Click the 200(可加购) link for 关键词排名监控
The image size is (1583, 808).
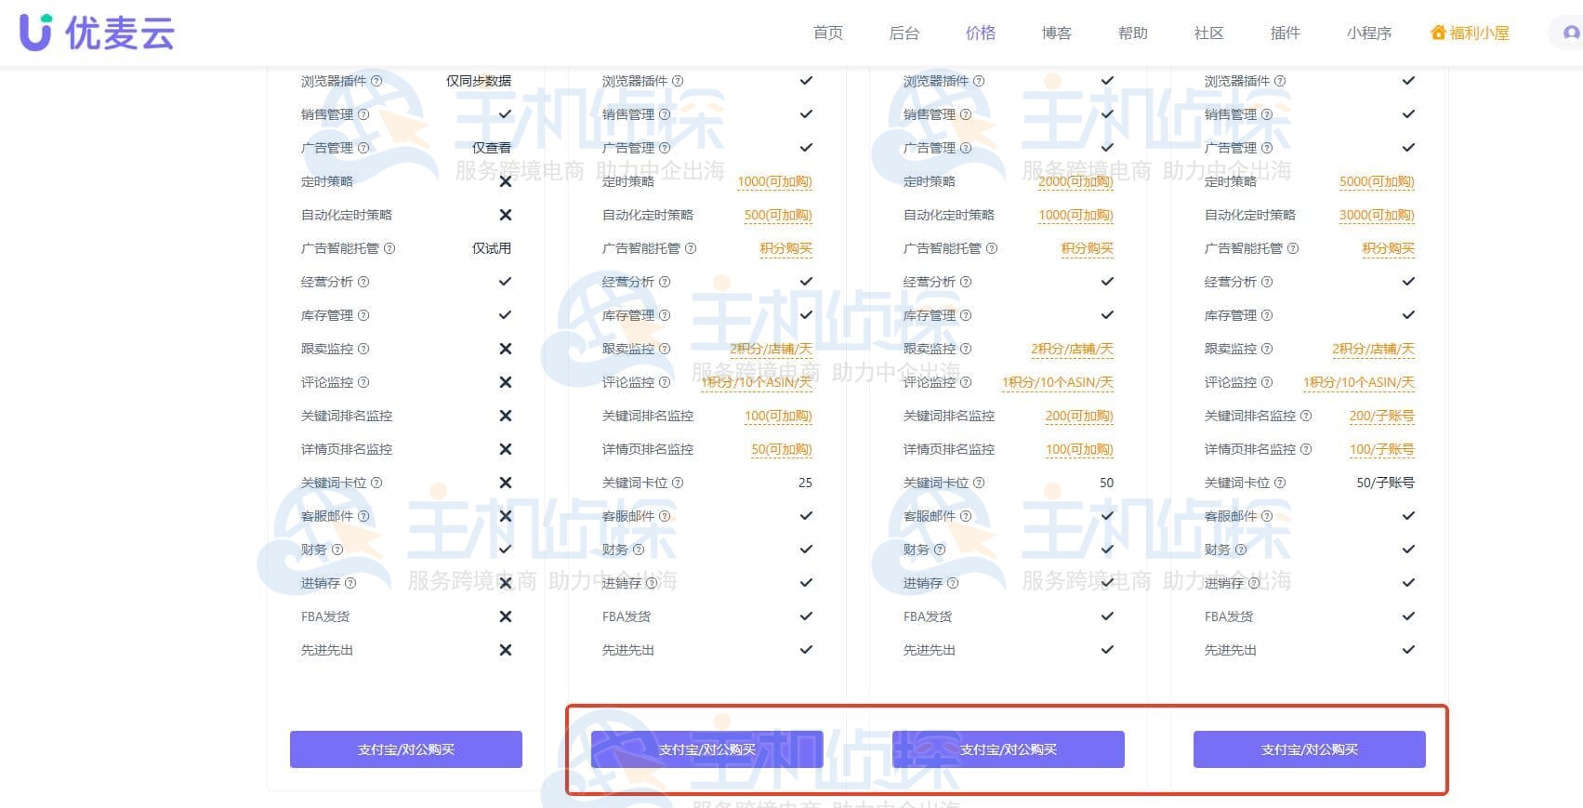click(1079, 416)
